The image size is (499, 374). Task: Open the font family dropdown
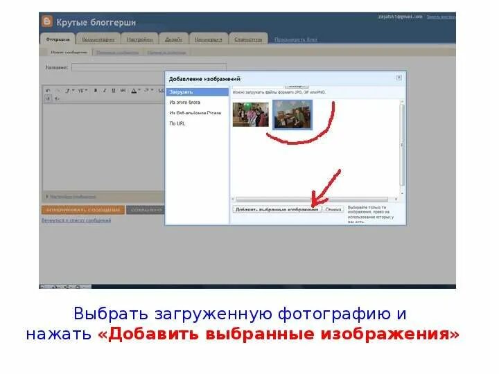[69, 91]
